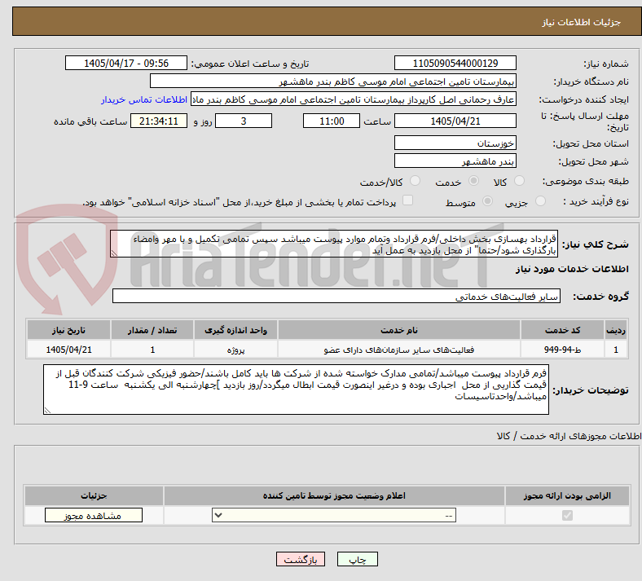Click the اطلاعات مجوزهای ارائه خدمت / کالا heading

coord(569,436)
